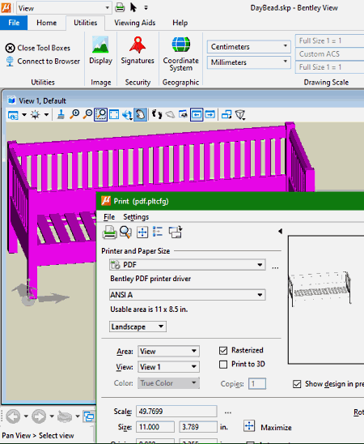Image resolution: width=364 pixels, height=444 pixels.
Task: Click Close Tool Boxes button
Action: coord(38,48)
